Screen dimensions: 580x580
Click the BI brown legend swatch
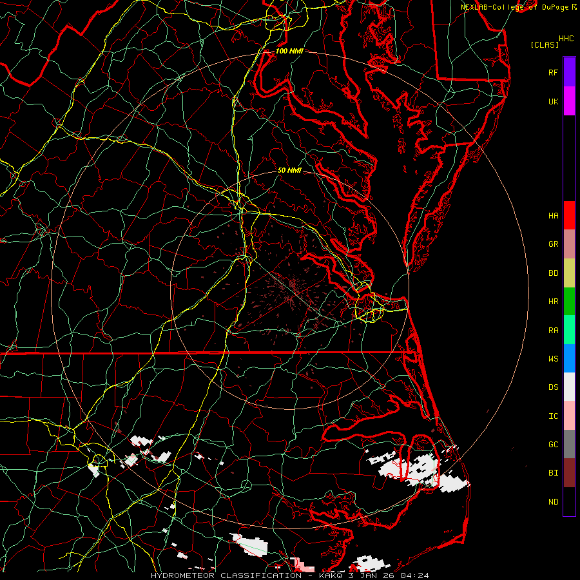(x=569, y=473)
